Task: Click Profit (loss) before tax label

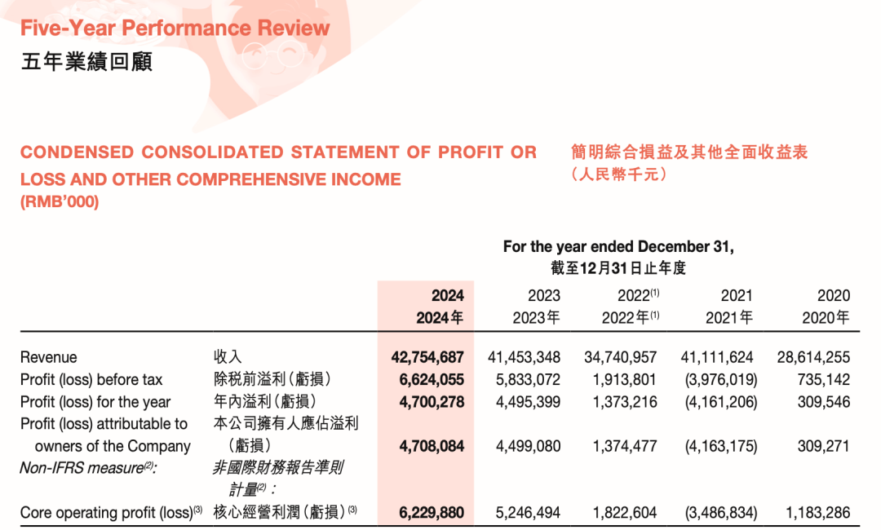Action: point(91,380)
